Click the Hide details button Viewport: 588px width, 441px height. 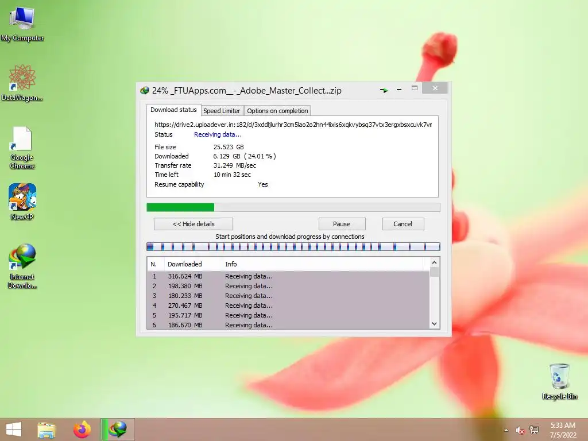(194, 224)
